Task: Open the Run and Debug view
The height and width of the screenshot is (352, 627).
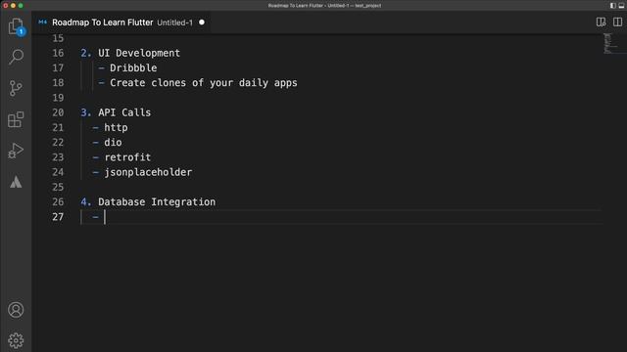Action: click(x=16, y=151)
